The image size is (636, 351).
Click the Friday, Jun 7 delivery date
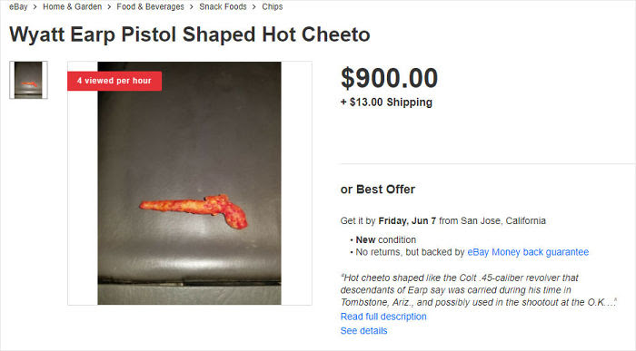[x=407, y=221]
